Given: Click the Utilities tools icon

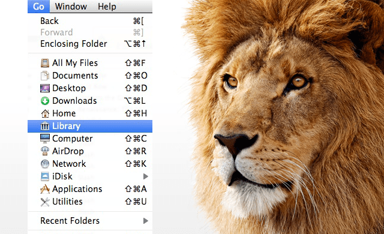Looking at the screenshot, I should pyautogui.click(x=45, y=202).
